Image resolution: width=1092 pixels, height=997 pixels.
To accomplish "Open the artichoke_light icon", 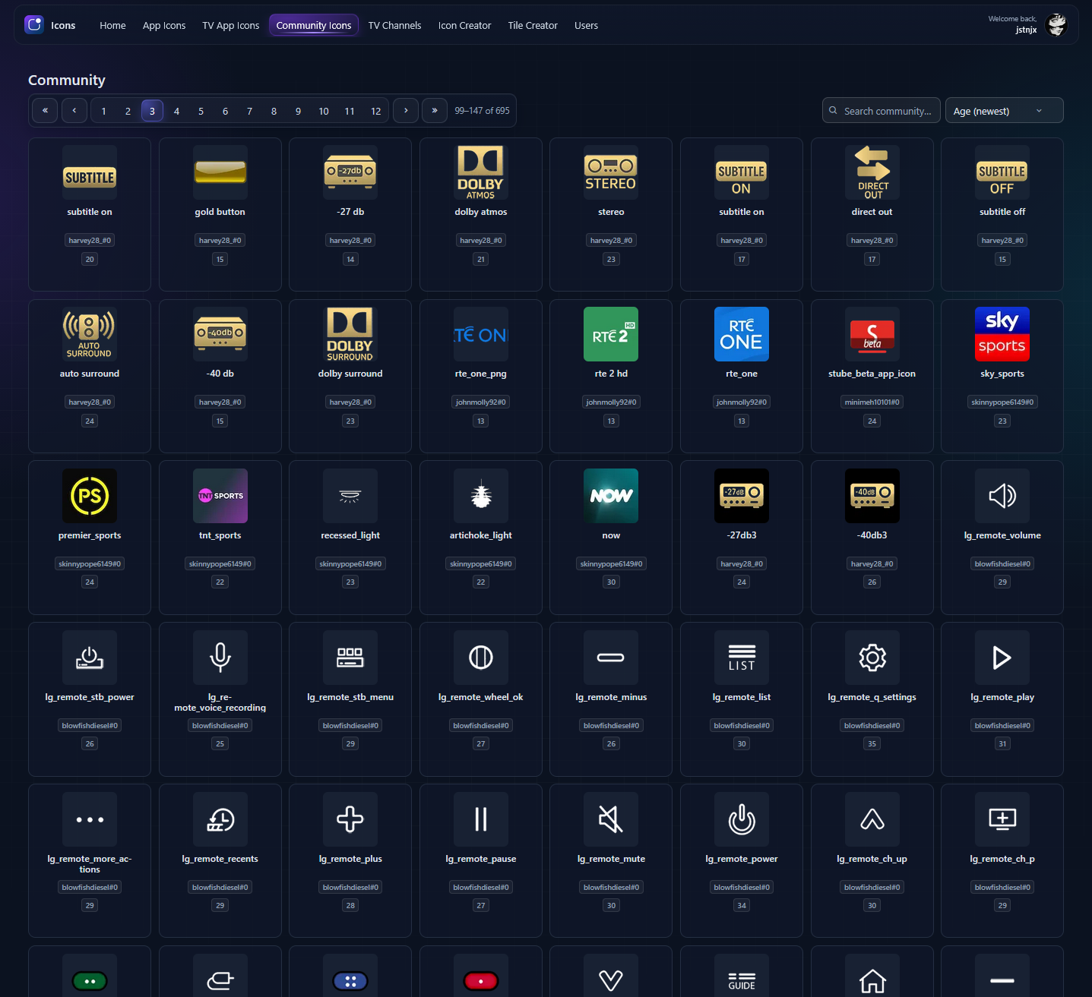I will click(x=480, y=496).
